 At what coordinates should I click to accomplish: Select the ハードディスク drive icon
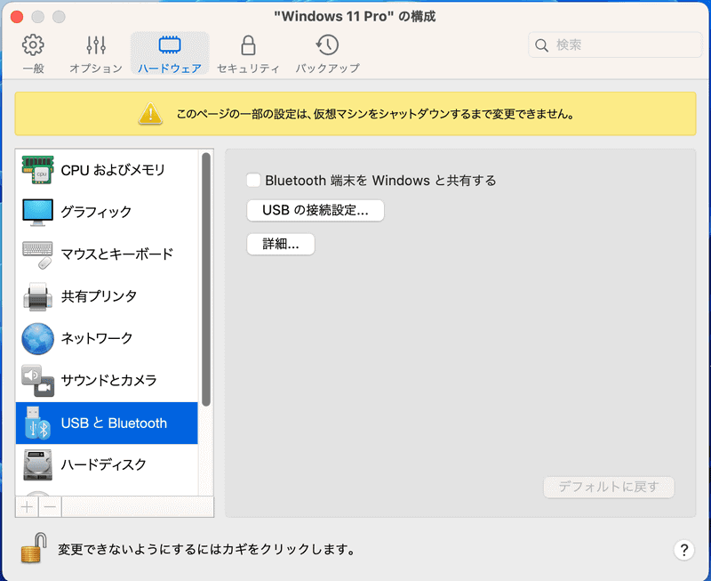click(x=37, y=464)
